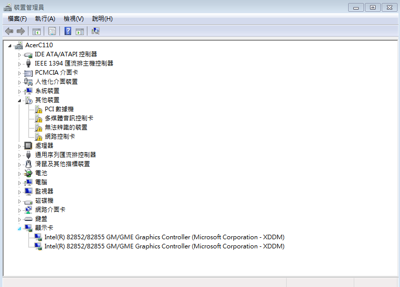Image resolution: width=400 pixels, height=287 pixels.
Task: Select the AcerC110 label
Action: 39,45
